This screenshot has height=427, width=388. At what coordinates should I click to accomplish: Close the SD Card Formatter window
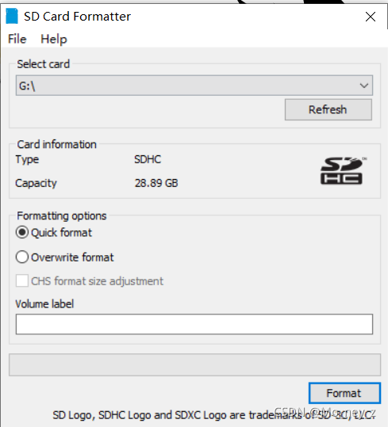(371, 17)
